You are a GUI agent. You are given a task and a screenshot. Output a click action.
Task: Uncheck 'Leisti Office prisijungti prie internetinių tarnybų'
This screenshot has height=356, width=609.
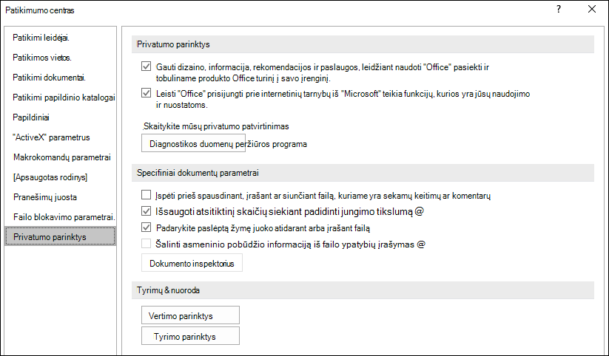[x=146, y=93]
